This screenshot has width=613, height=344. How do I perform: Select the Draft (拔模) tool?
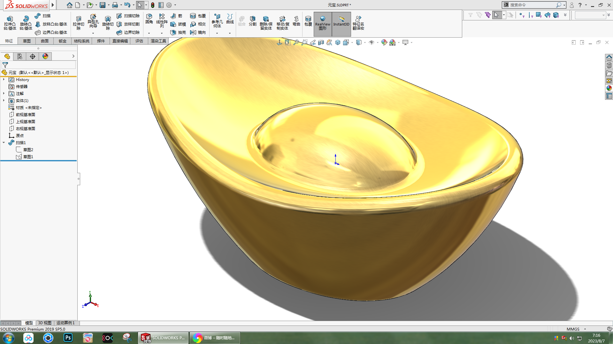(x=178, y=24)
